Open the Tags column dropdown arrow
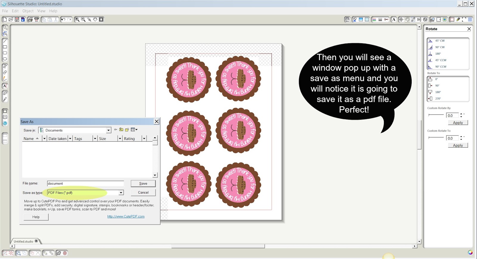The height and width of the screenshot is (259, 477). 95,138
